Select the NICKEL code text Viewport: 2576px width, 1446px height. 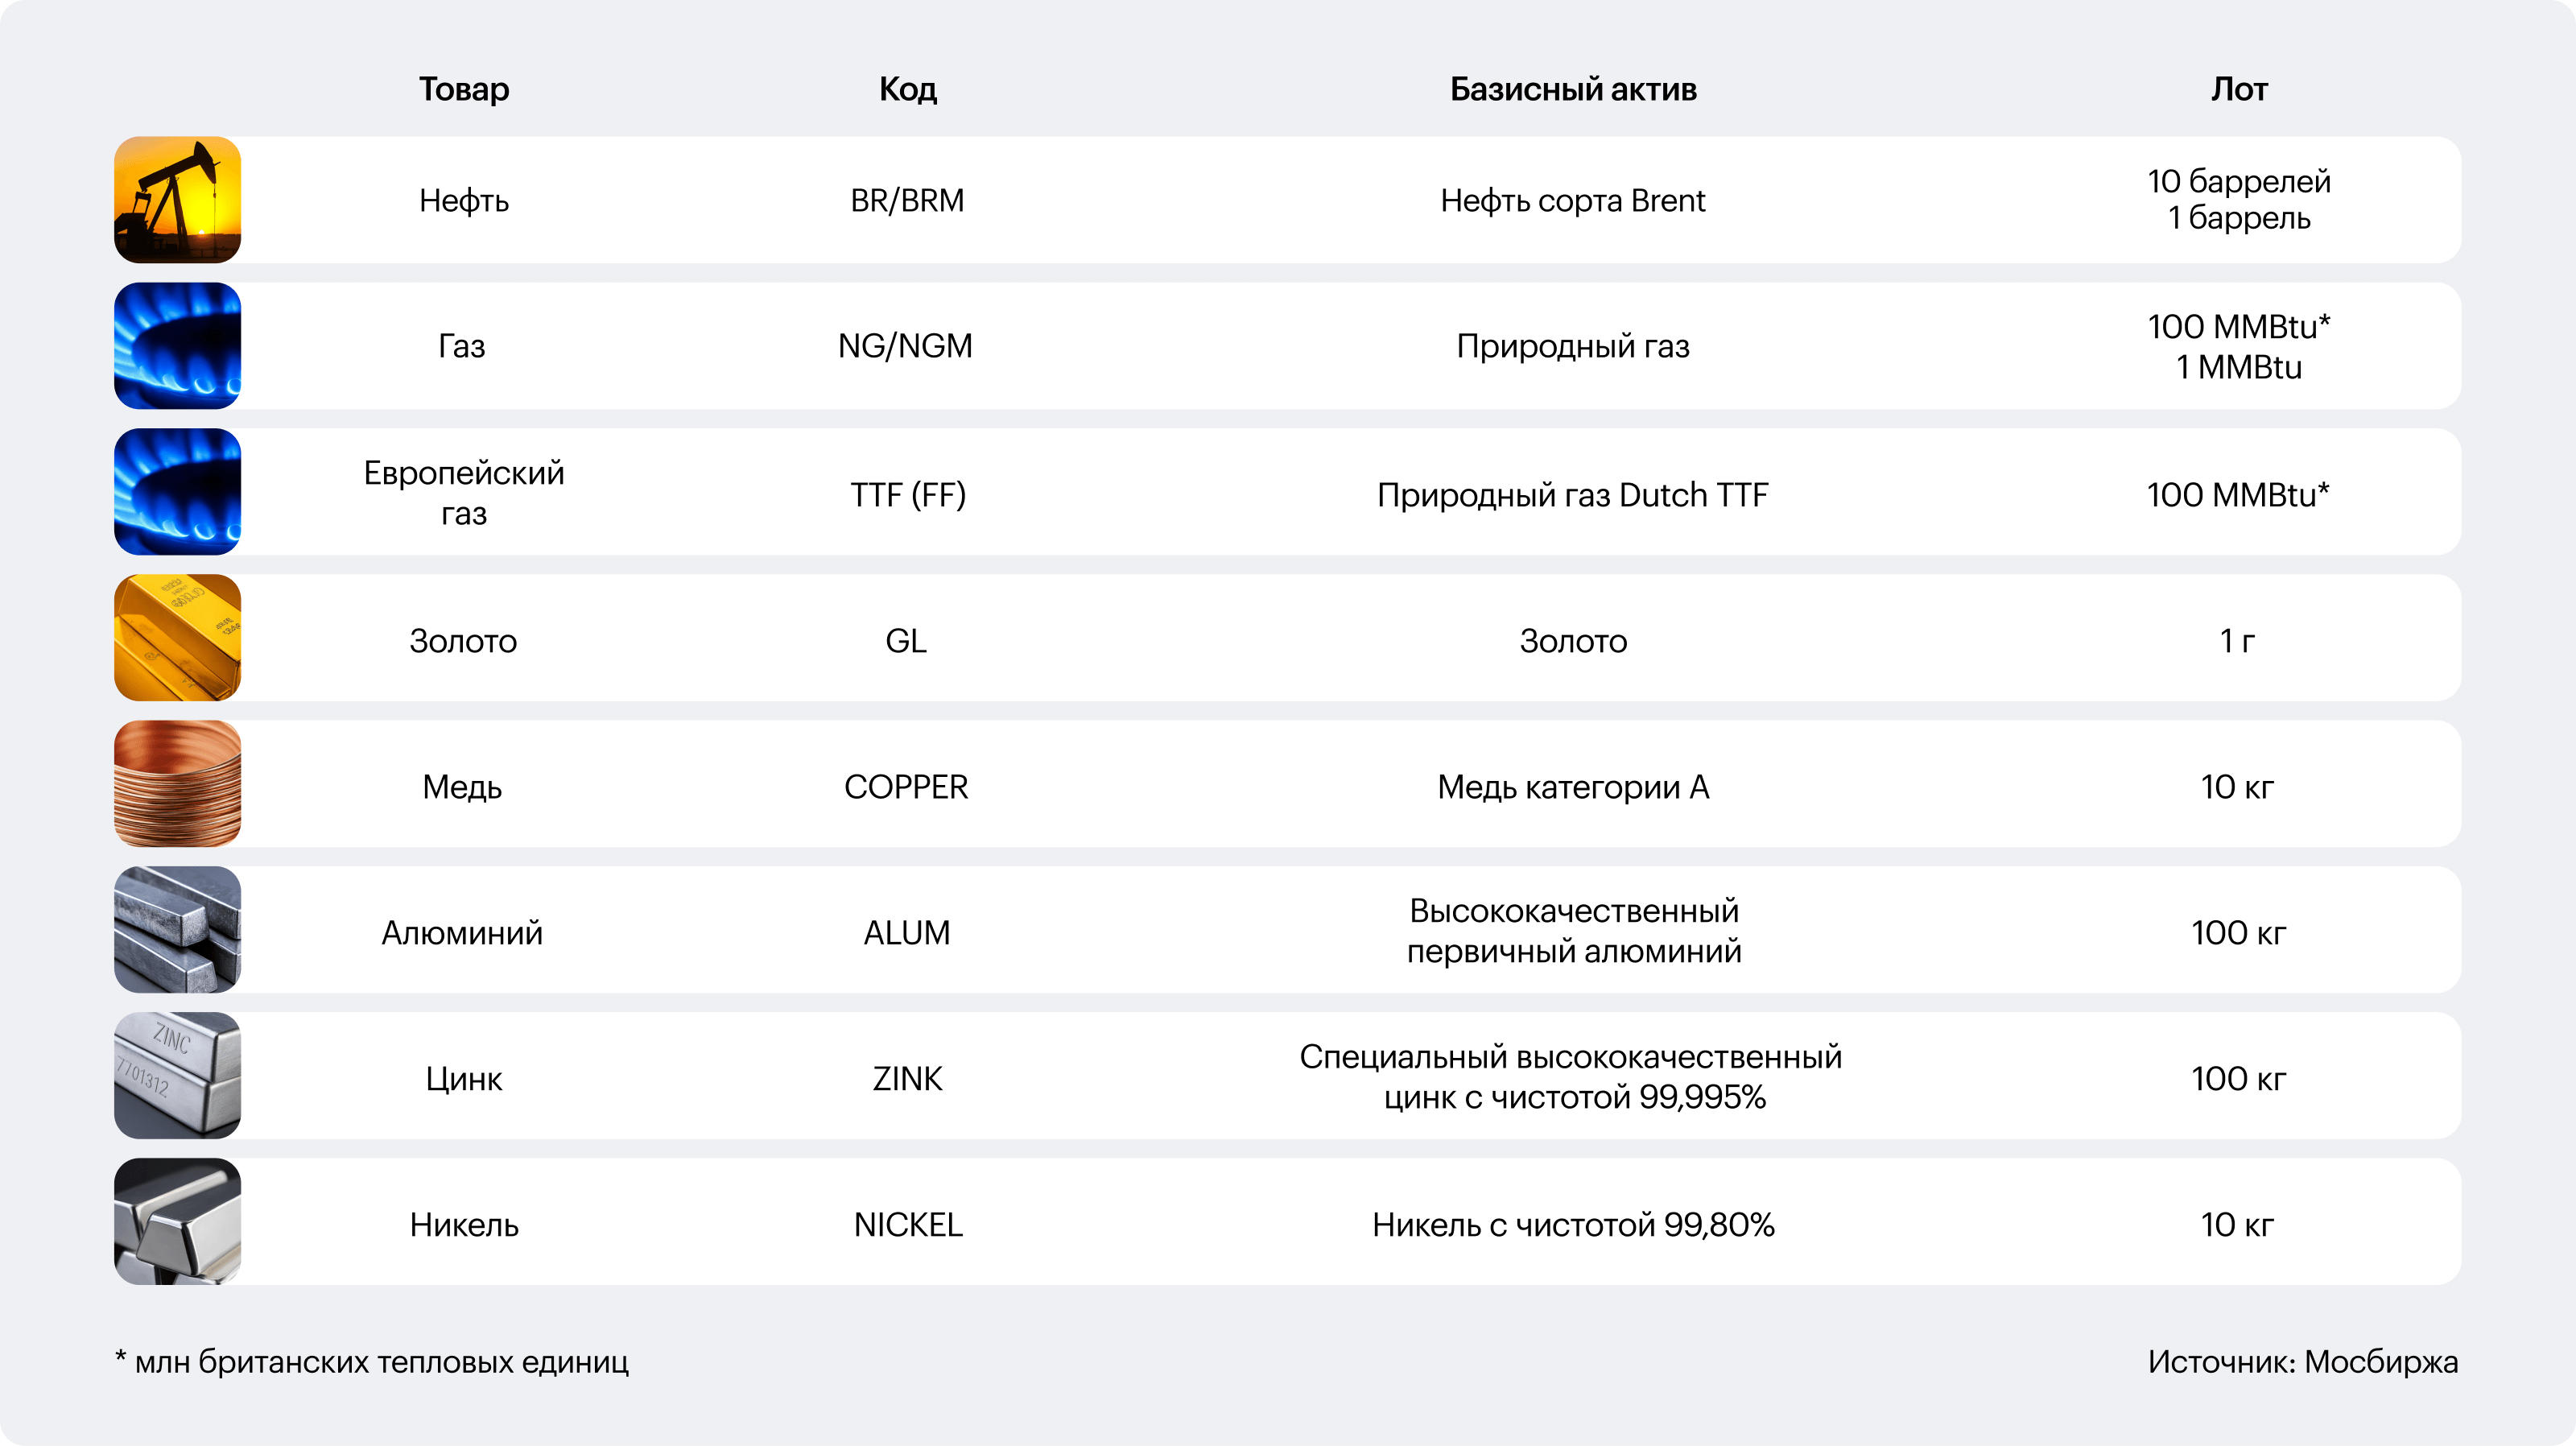pos(908,1225)
